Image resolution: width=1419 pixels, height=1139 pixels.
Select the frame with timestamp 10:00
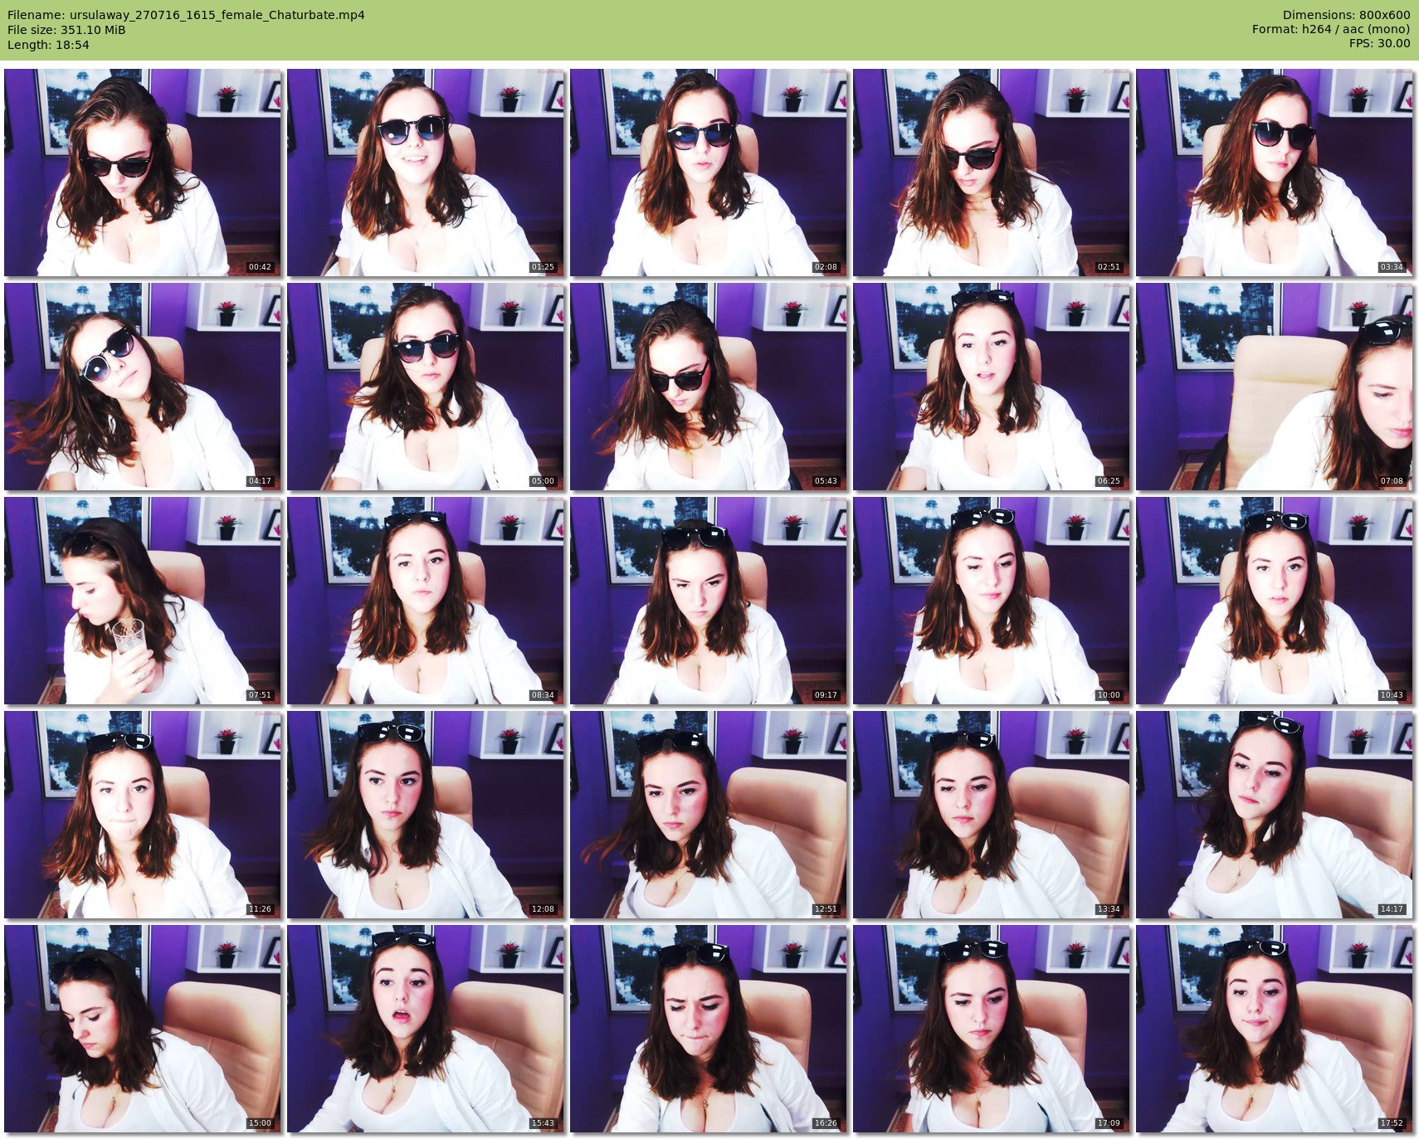pos(992,601)
